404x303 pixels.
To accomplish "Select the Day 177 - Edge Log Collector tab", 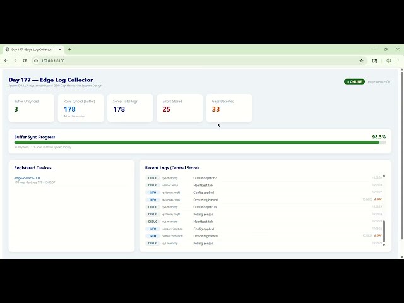I will [x=33, y=49].
